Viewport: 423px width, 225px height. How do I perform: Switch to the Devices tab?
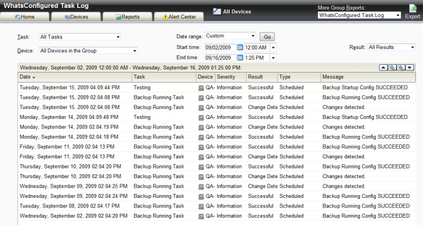pyautogui.click(x=76, y=17)
